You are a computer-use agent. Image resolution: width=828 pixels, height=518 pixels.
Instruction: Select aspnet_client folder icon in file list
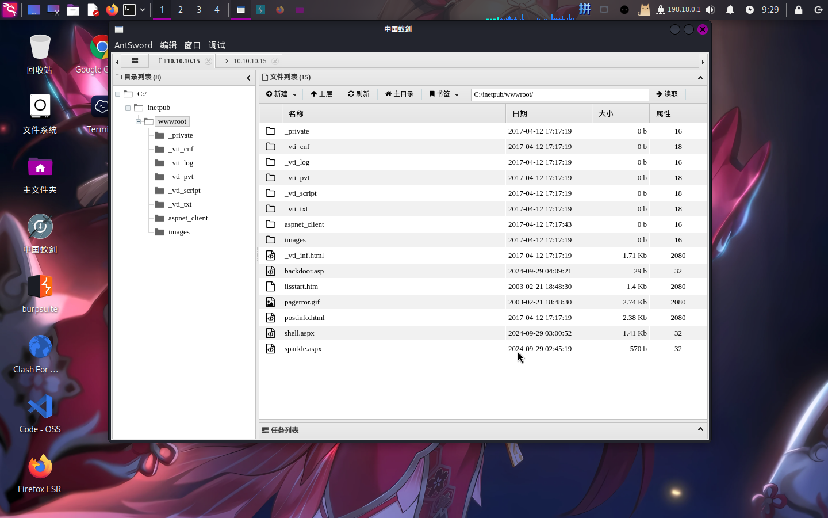[x=270, y=224]
